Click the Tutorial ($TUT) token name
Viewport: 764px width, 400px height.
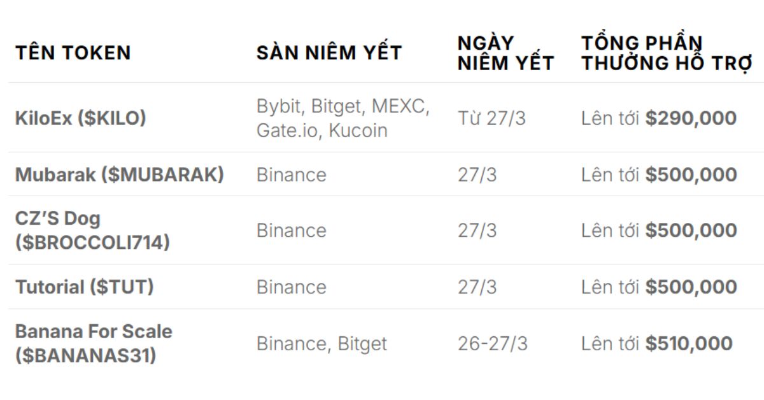[85, 287]
